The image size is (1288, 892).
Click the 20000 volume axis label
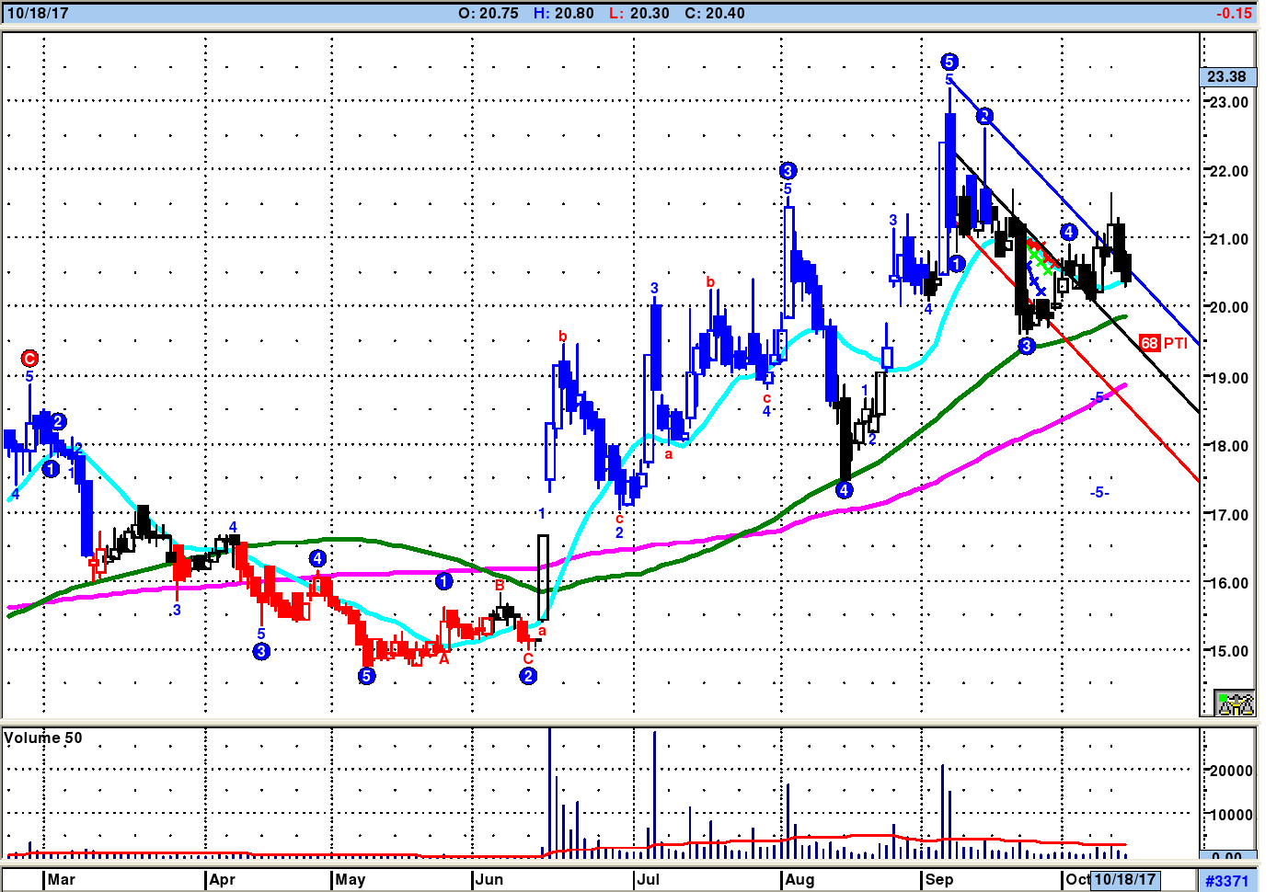tap(1231, 771)
